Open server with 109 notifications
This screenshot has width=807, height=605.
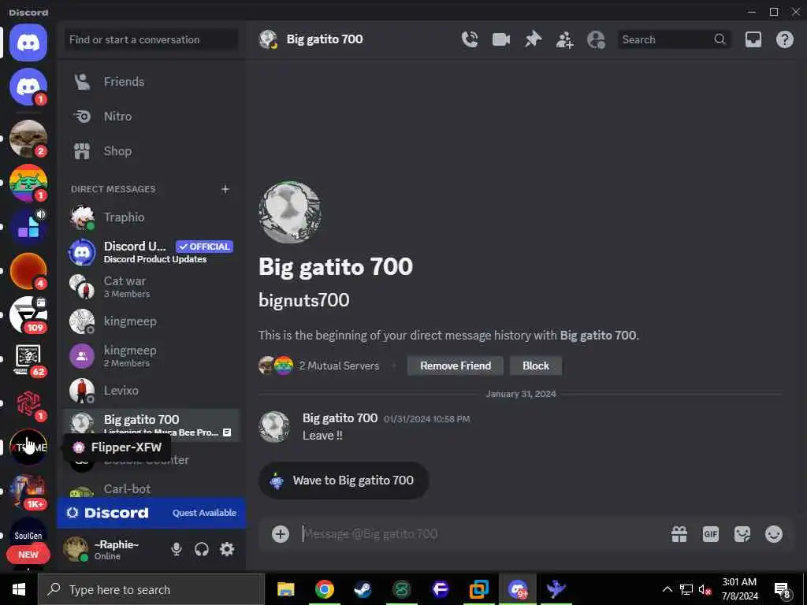pyautogui.click(x=28, y=315)
